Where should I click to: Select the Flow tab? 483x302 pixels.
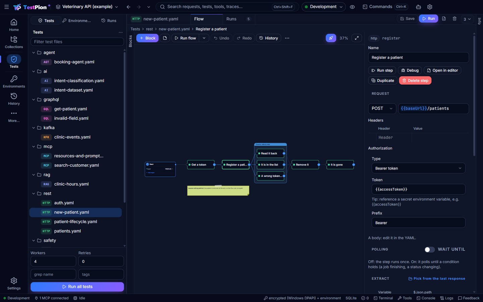point(206,19)
